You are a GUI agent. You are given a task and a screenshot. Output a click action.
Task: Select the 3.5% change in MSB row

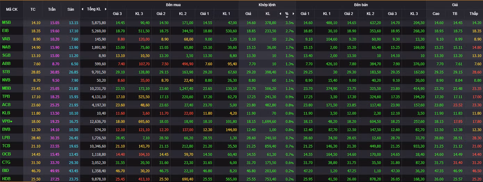(289, 23)
